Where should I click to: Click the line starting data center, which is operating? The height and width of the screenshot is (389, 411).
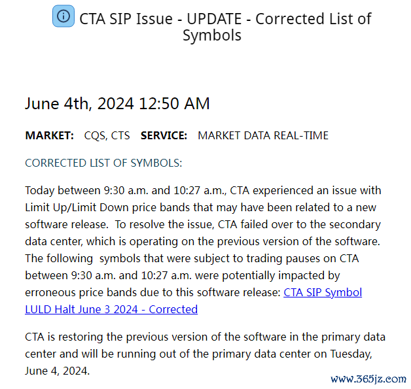tap(203, 241)
